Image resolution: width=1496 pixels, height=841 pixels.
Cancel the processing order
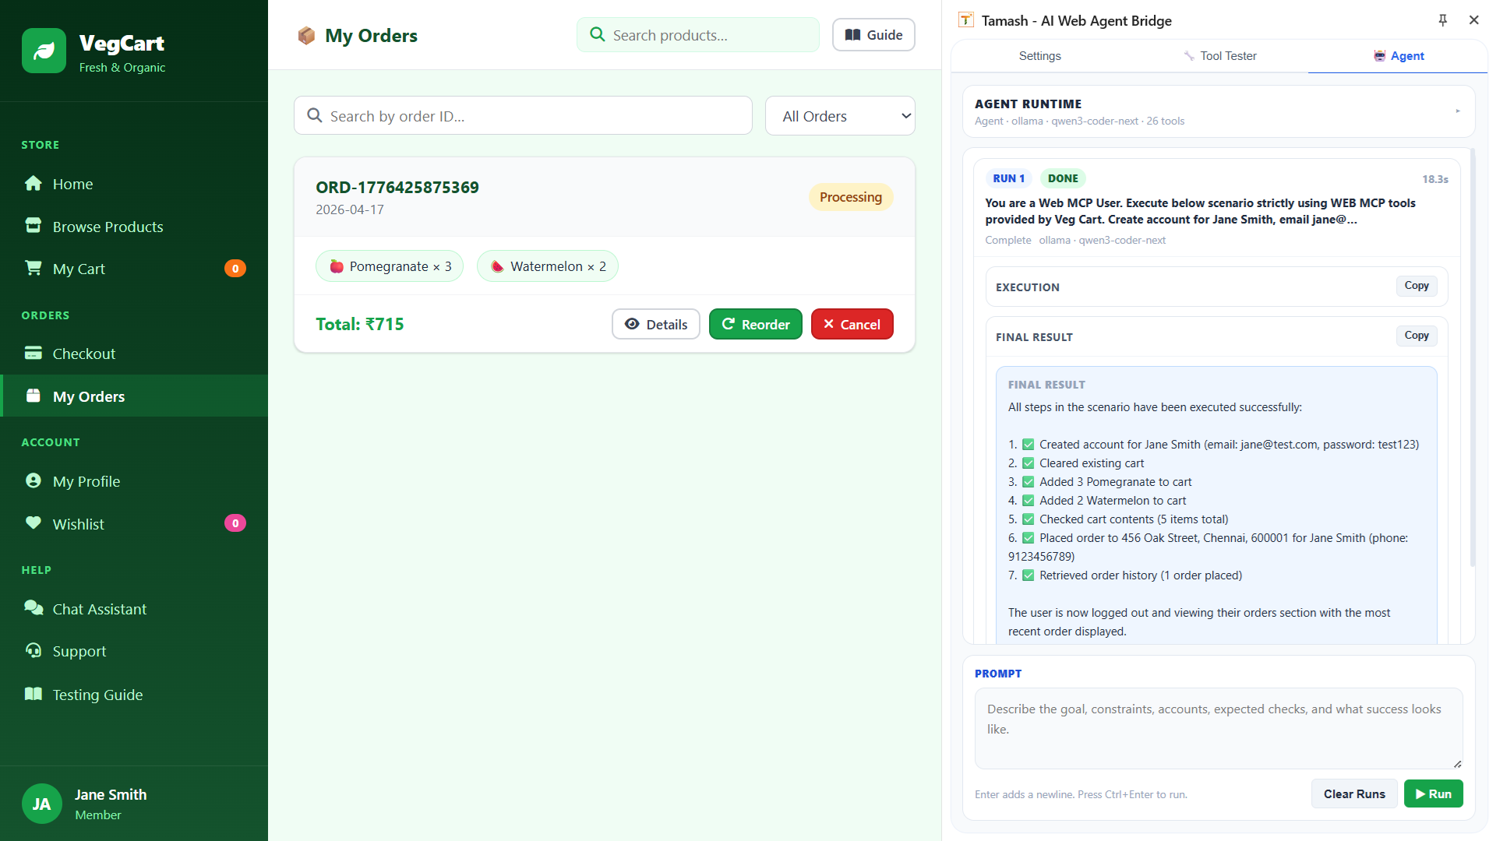coord(852,324)
